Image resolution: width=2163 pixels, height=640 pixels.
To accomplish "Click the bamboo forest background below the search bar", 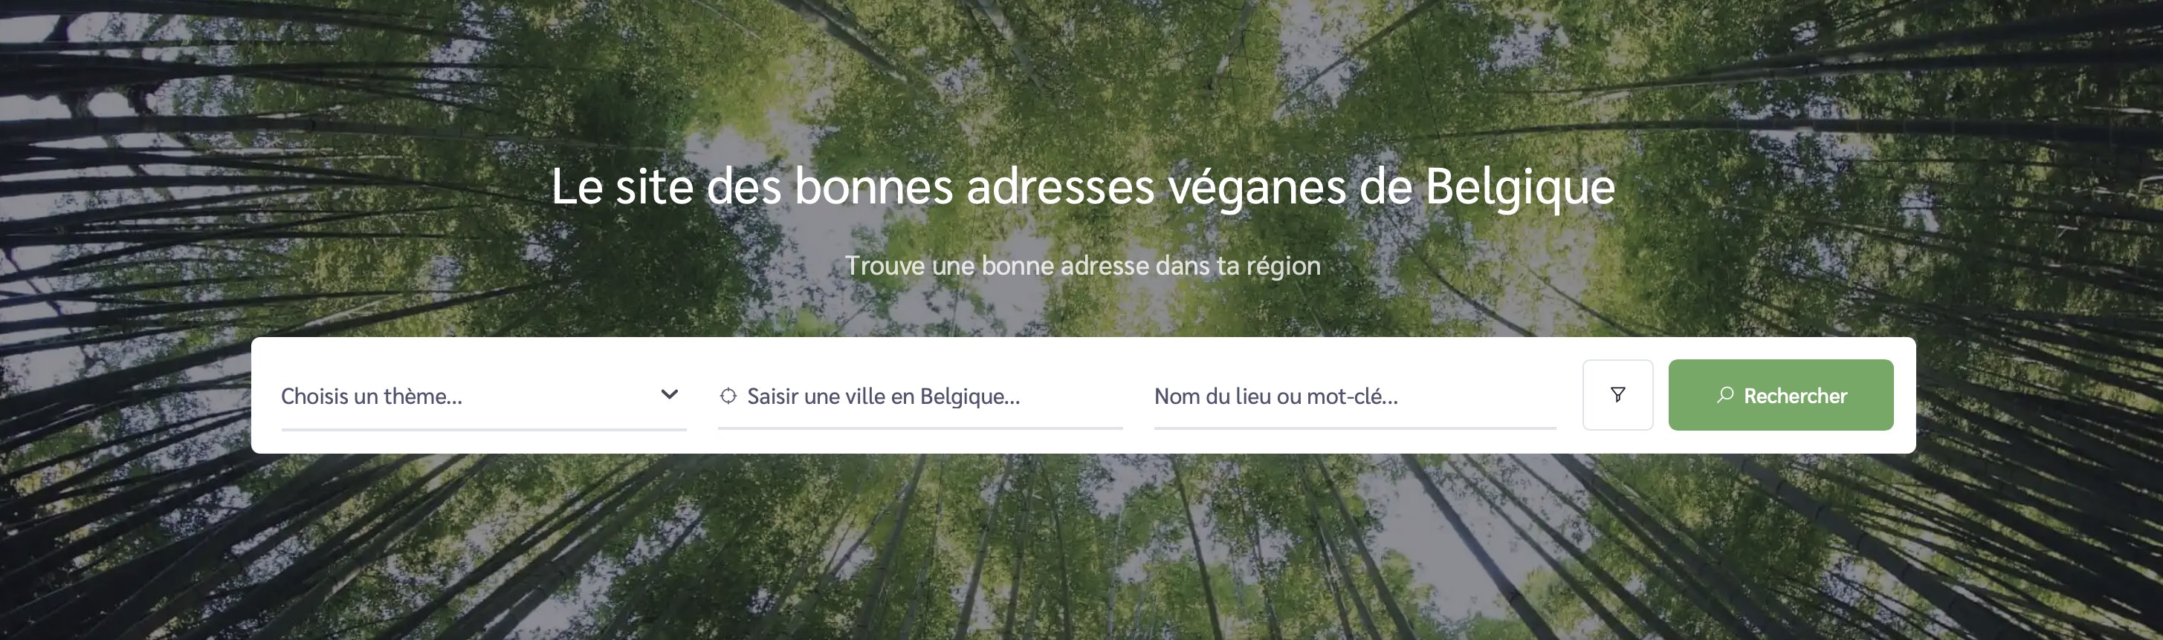I will tap(1082, 545).
